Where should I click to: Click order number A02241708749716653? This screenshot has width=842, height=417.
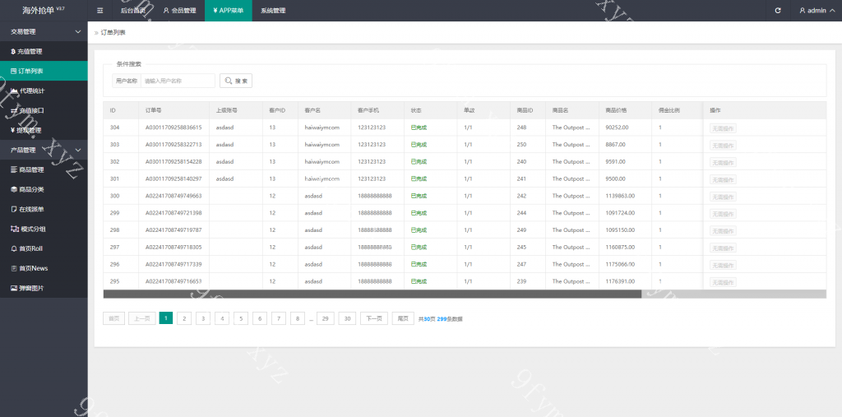pyautogui.click(x=173, y=281)
